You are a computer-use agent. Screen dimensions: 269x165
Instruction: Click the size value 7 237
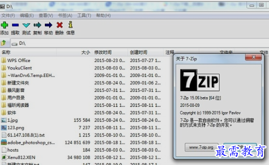tap(84, 128)
